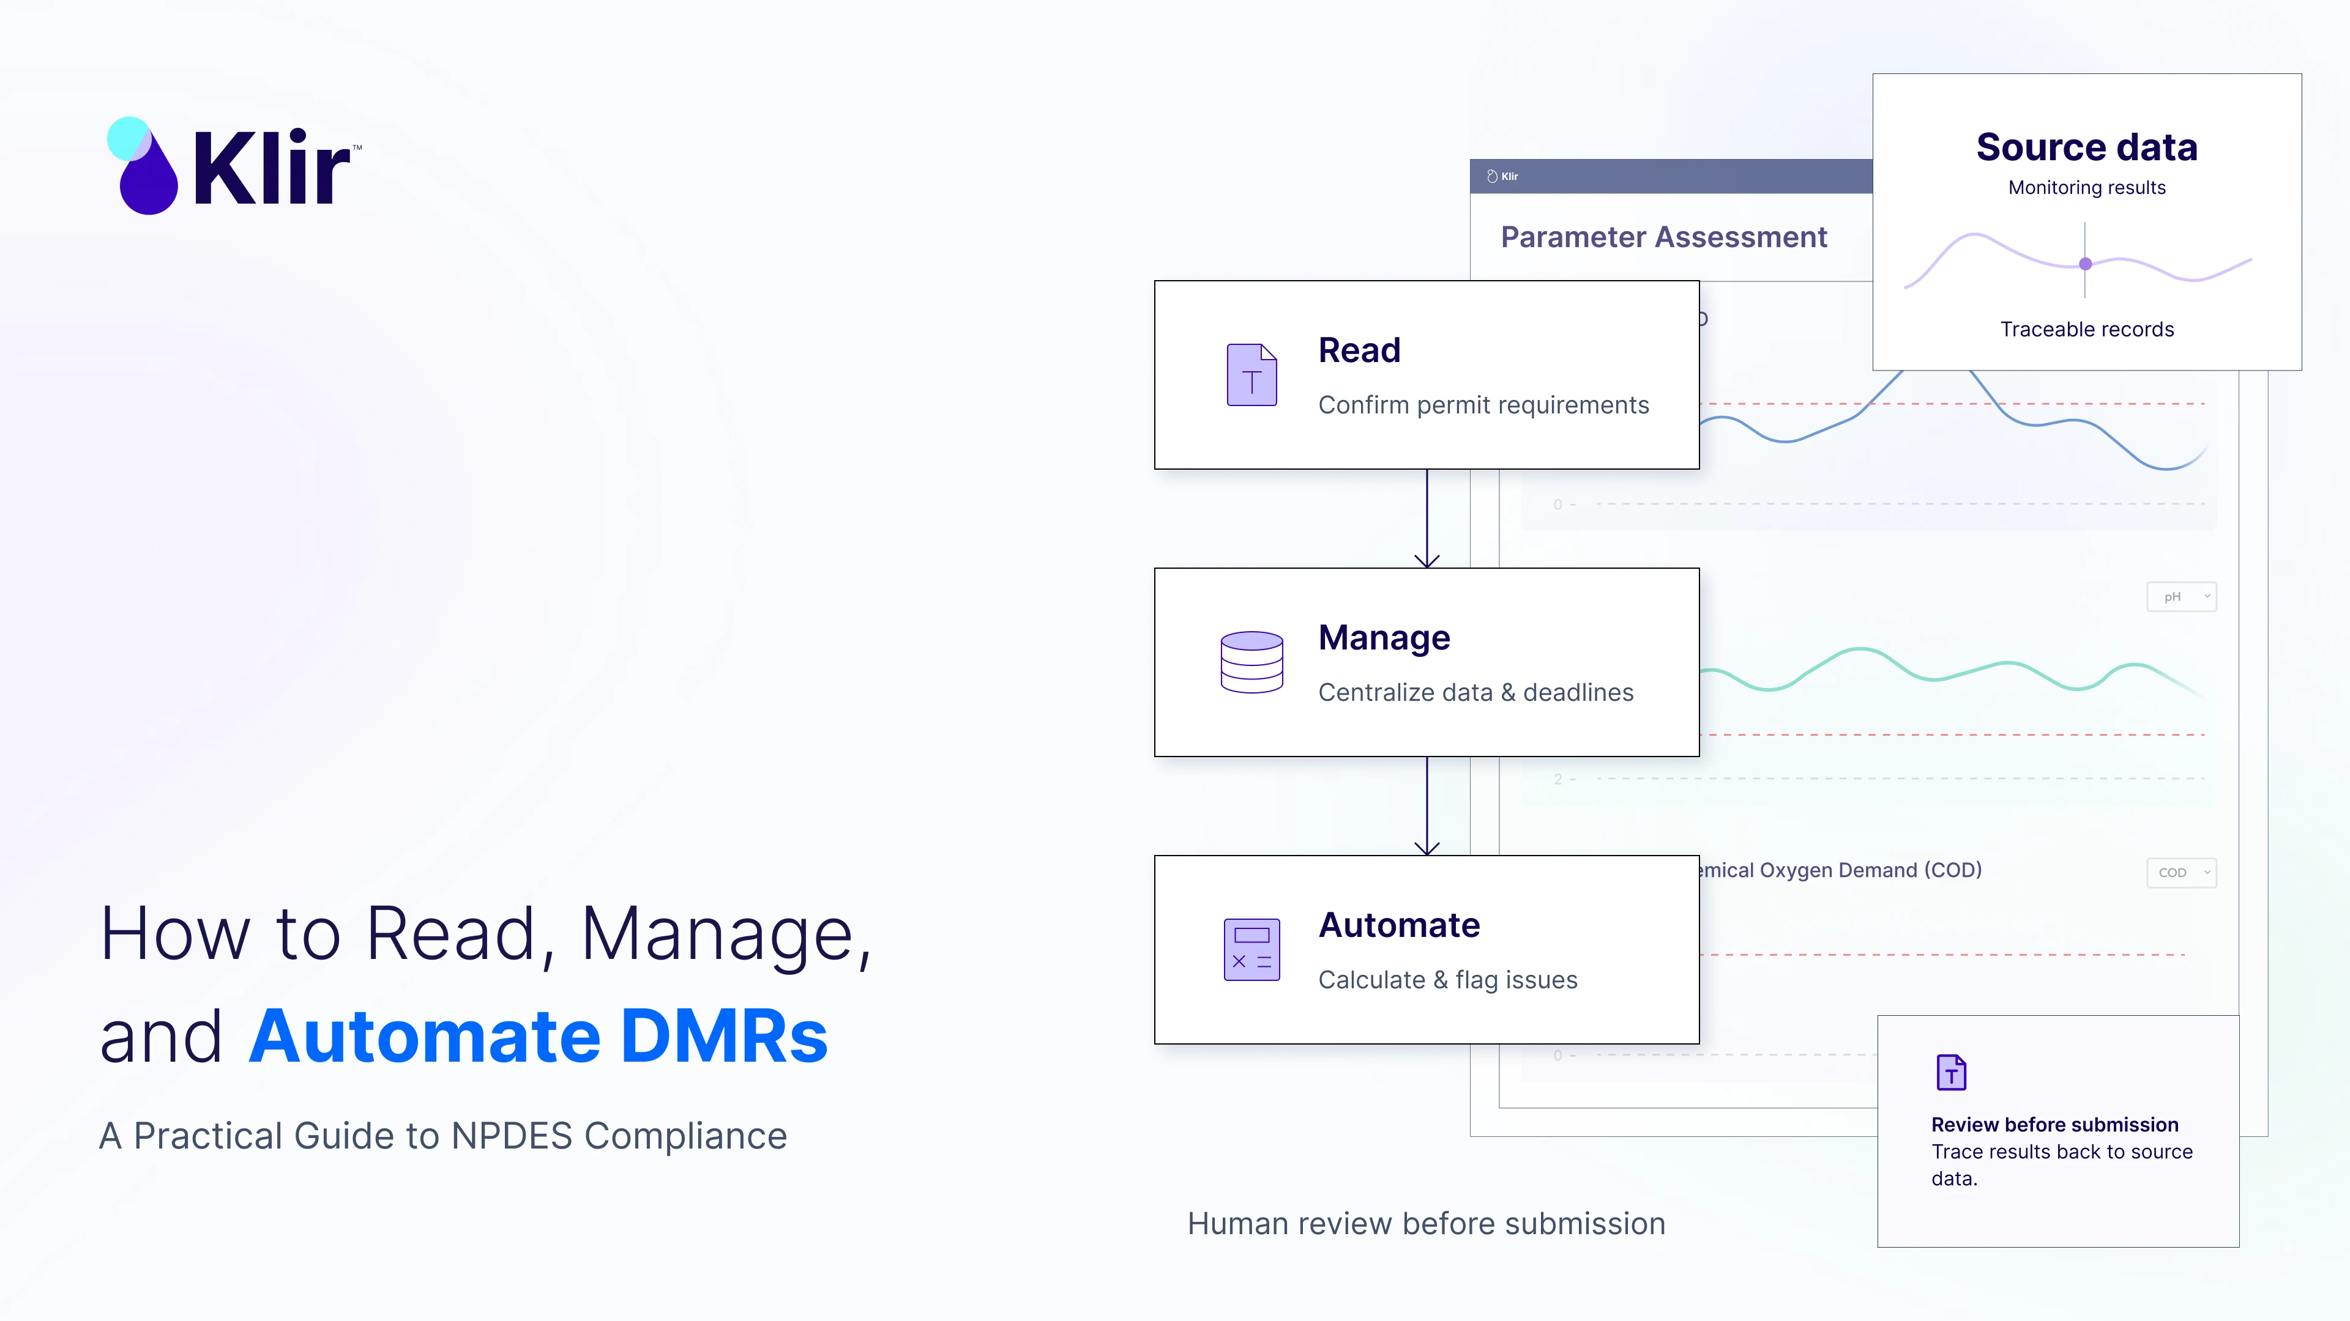The image size is (2350, 1321).
Task: Select the Manage card heading
Action: [1384, 638]
